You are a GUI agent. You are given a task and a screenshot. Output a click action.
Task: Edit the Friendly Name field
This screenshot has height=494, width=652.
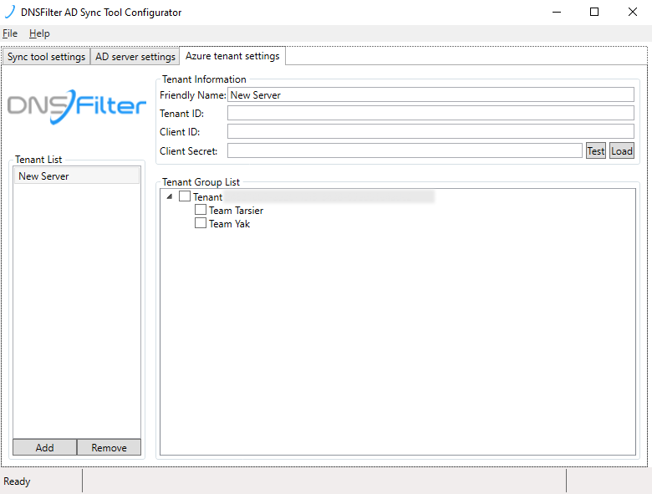(430, 94)
